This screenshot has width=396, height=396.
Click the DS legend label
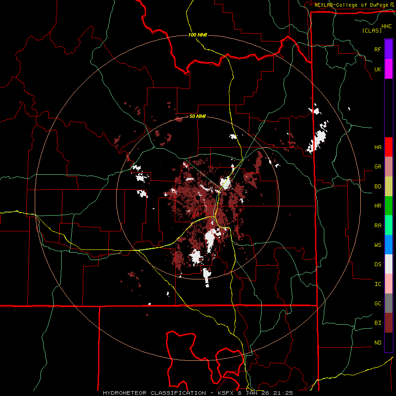pyautogui.click(x=378, y=264)
